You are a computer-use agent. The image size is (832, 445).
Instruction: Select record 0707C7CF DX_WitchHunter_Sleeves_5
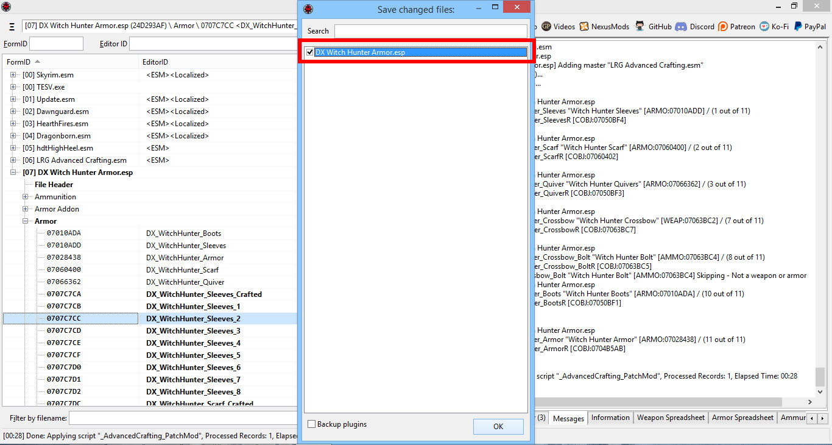click(150, 355)
